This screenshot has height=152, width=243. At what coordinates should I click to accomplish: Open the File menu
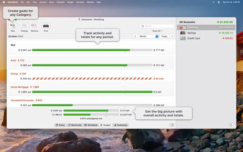coord(22,2)
